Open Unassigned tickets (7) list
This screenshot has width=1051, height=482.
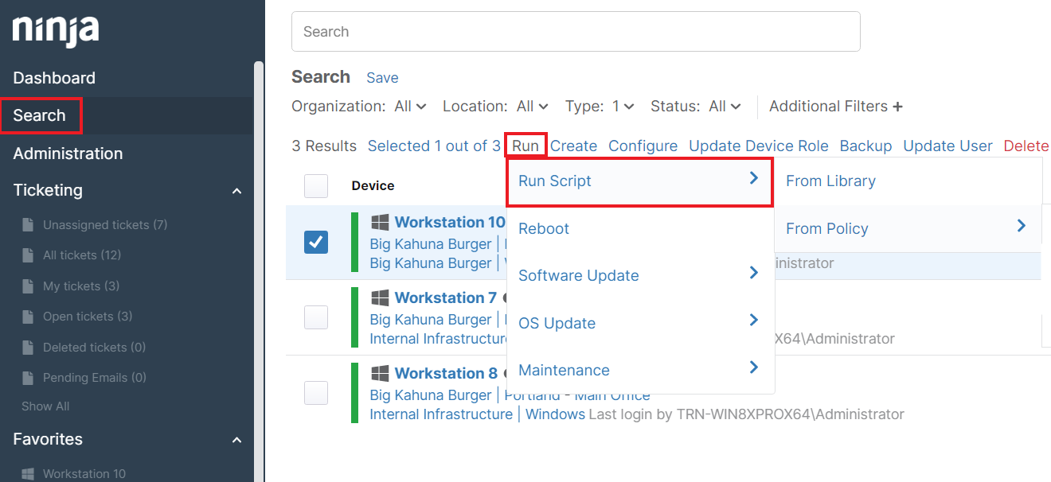click(x=105, y=225)
